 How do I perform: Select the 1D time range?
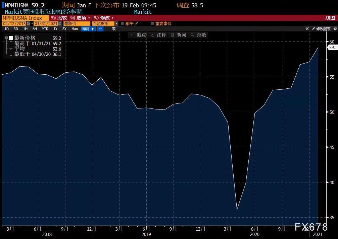tap(6, 29)
